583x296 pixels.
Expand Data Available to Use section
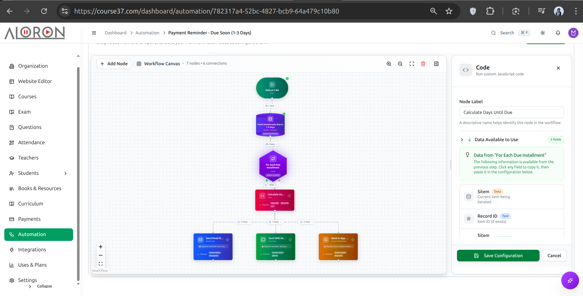pyautogui.click(x=462, y=140)
